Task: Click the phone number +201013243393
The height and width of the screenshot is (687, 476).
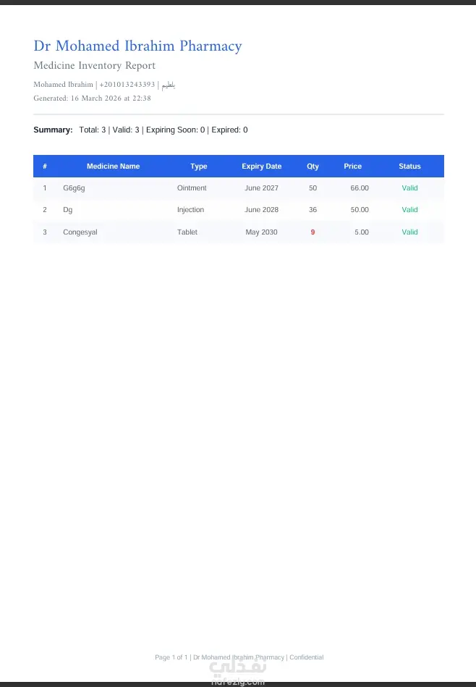Action: (x=127, y=85)
